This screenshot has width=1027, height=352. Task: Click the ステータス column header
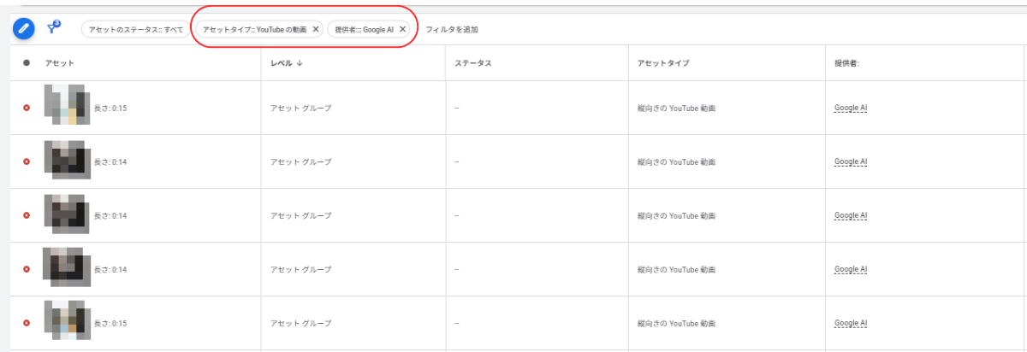pos(472,63)
